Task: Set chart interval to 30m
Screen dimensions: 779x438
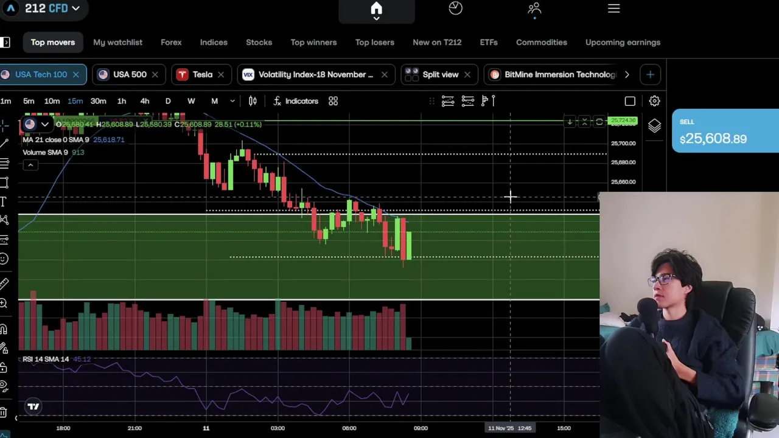Action: (x=98, y=101)
